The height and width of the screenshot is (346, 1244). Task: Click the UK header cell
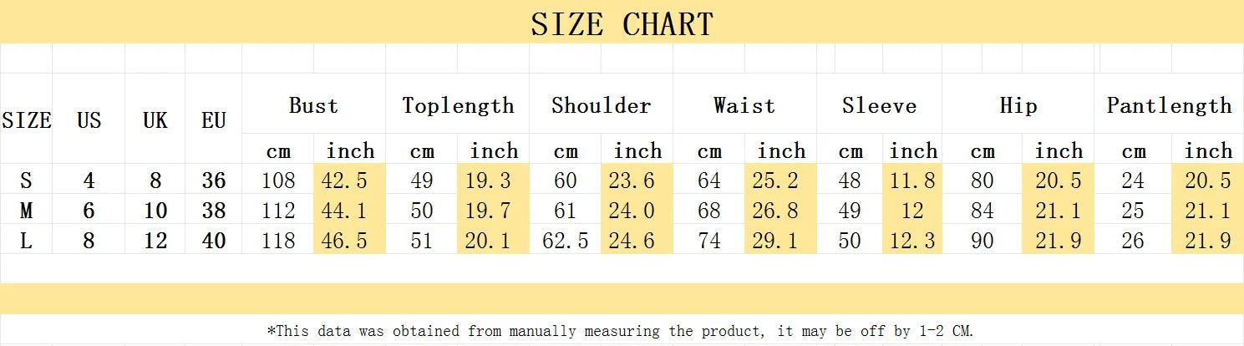(x=155, y=120)
